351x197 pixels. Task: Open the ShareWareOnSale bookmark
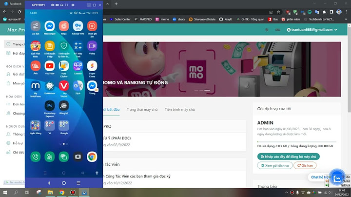202,20
